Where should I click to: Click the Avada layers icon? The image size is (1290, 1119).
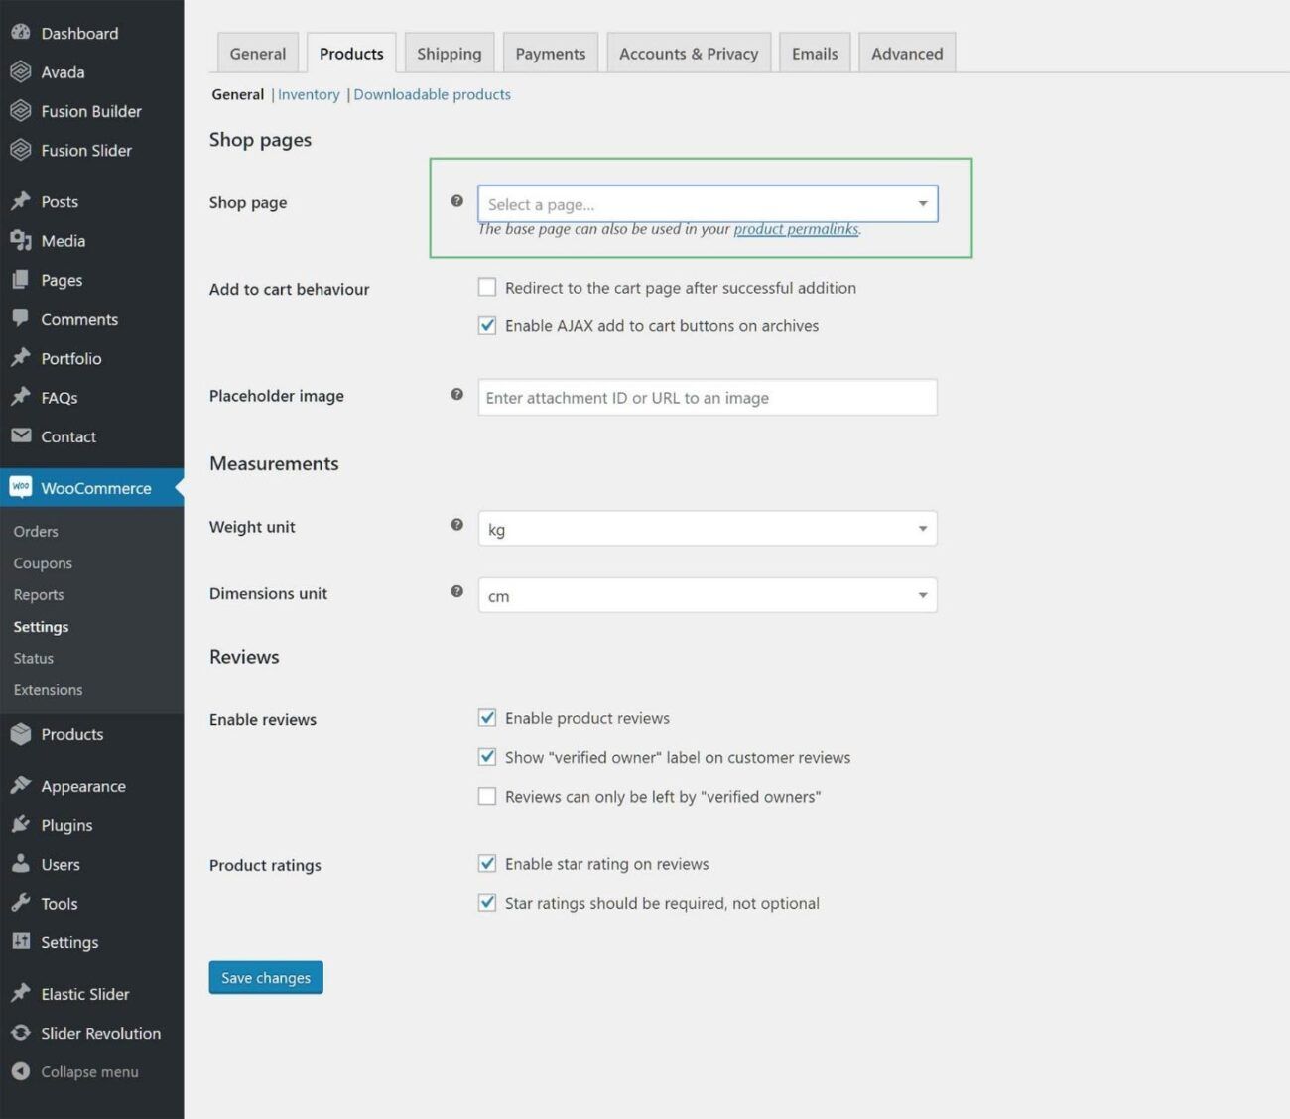[x=21, y=71]
